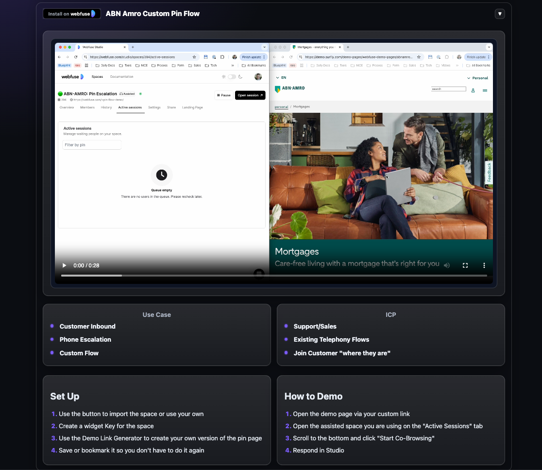The width and height of the screenshot is (542, 470).
Task: Click setup step Create a widget Key for the space
Action: pos(106,426)
